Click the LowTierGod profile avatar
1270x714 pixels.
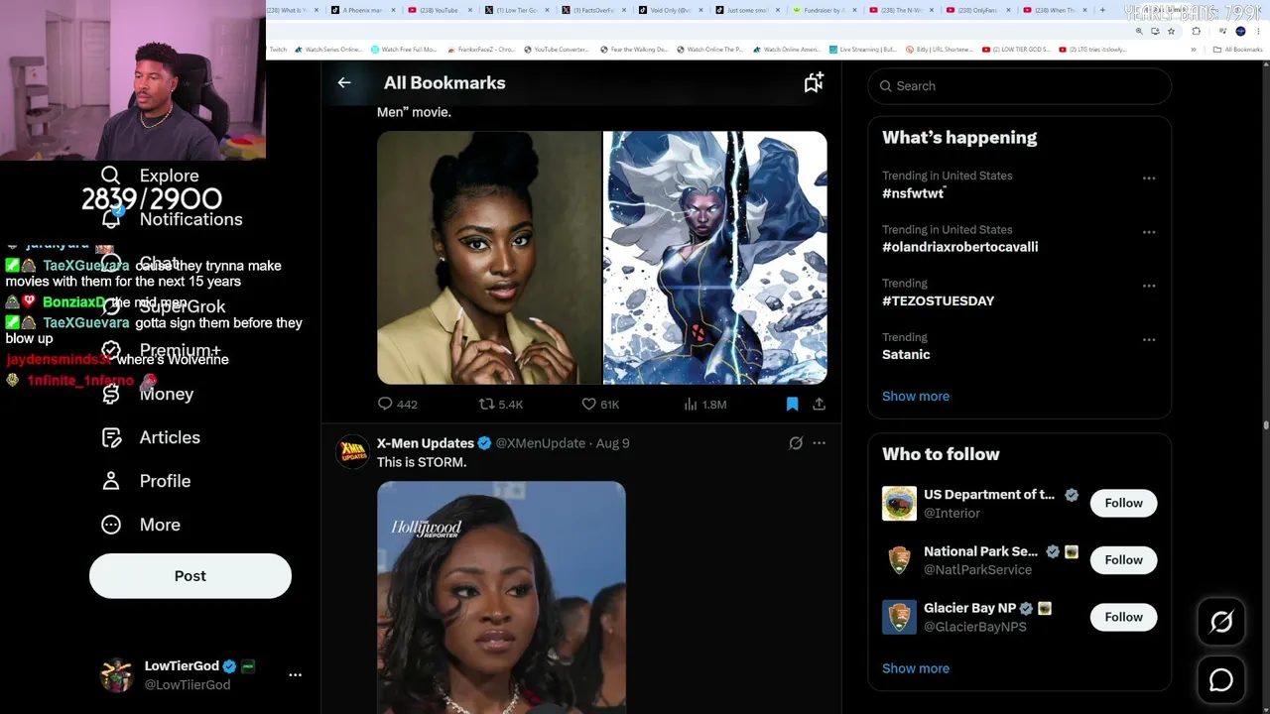click(x=117, y=674)
